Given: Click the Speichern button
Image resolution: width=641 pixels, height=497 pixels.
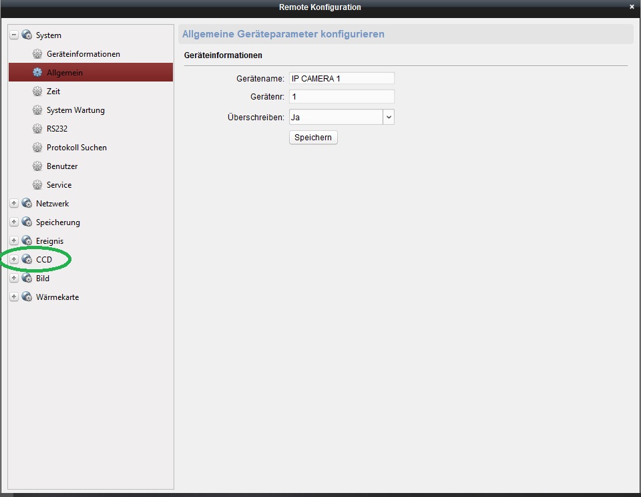Looking at the screenshot, I should 313,138.
